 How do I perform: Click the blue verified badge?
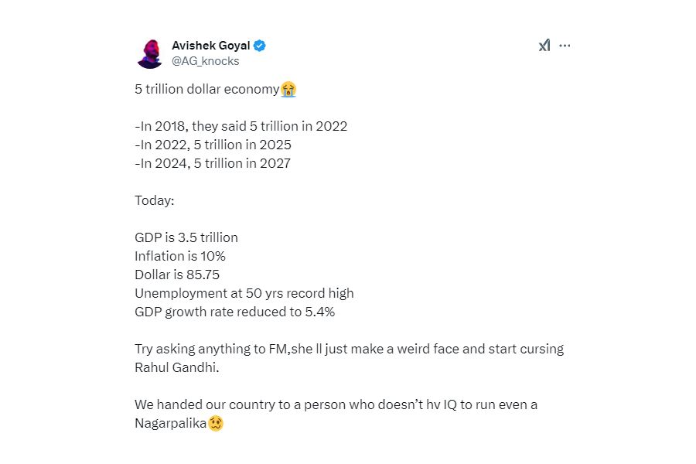[261, 46]
